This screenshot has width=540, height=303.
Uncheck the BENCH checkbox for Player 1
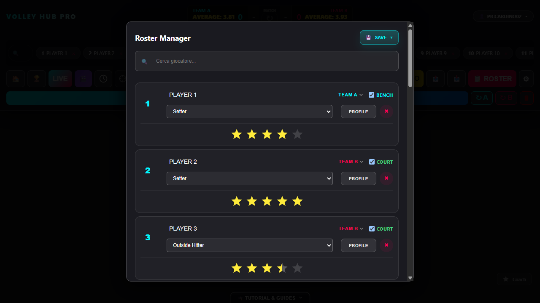click(372, 95)
